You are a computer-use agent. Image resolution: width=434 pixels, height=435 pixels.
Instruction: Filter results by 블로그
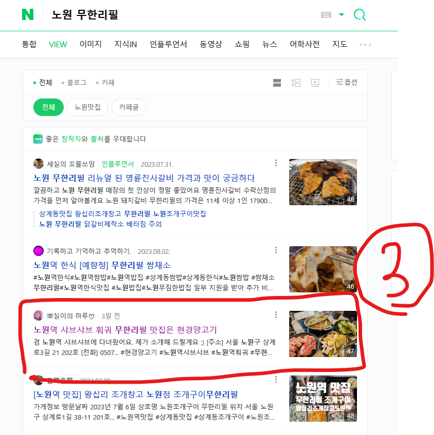(x=74, y=83)
